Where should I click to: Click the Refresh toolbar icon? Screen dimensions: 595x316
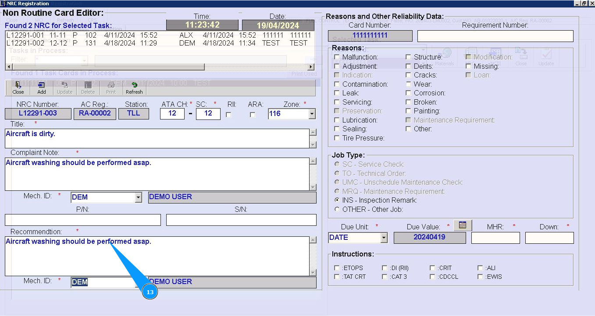click(134, 88)
